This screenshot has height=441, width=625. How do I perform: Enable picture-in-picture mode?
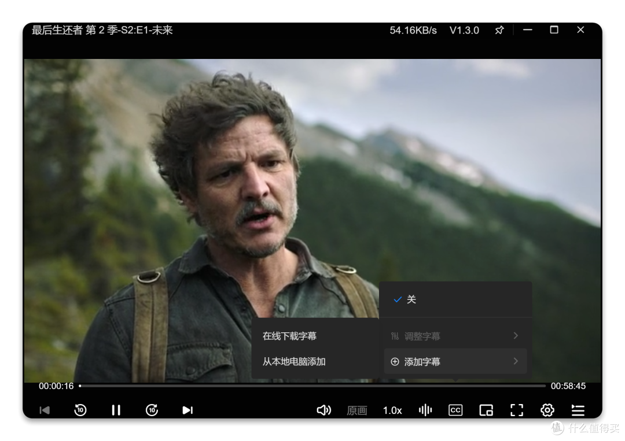tap(486, 410)
